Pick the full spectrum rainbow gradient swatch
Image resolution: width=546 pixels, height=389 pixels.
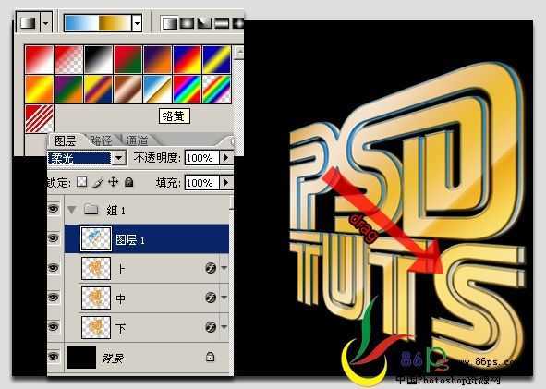click(187, 89)
